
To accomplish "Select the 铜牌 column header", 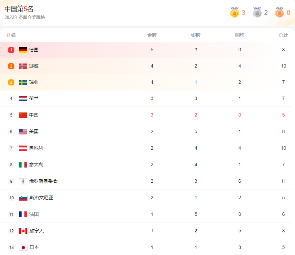I will click(240, 35).
